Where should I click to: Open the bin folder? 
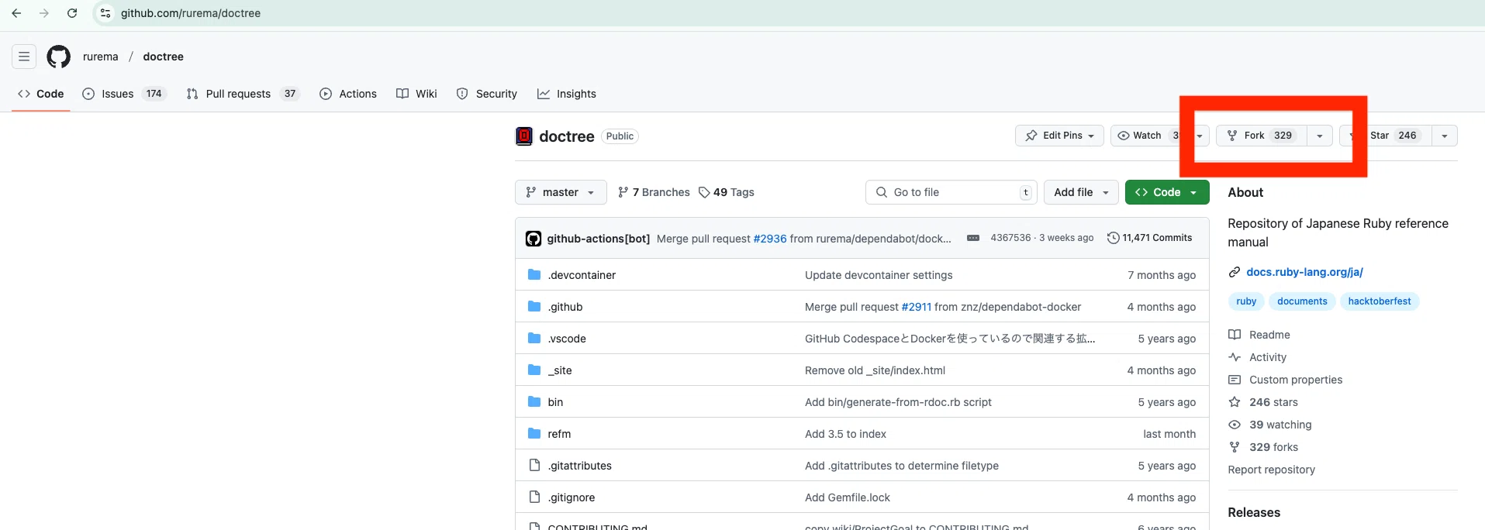[x=555, y=402]
